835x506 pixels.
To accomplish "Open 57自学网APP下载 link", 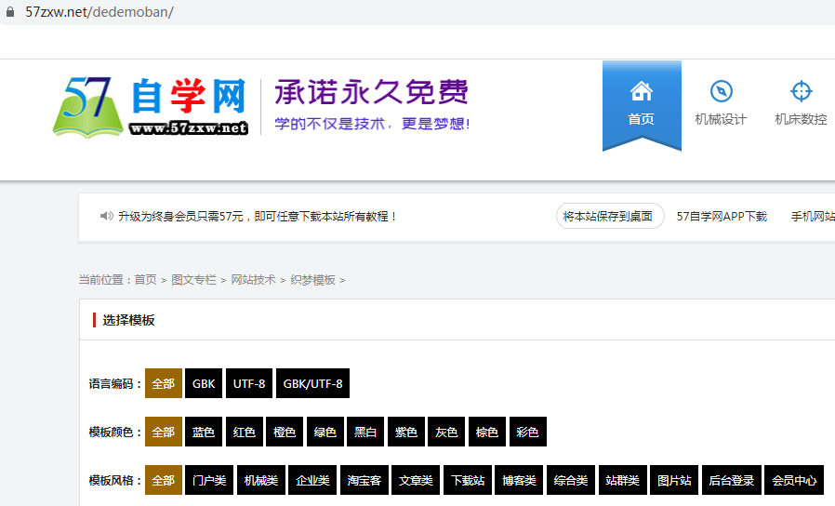I will coord(722,216).
